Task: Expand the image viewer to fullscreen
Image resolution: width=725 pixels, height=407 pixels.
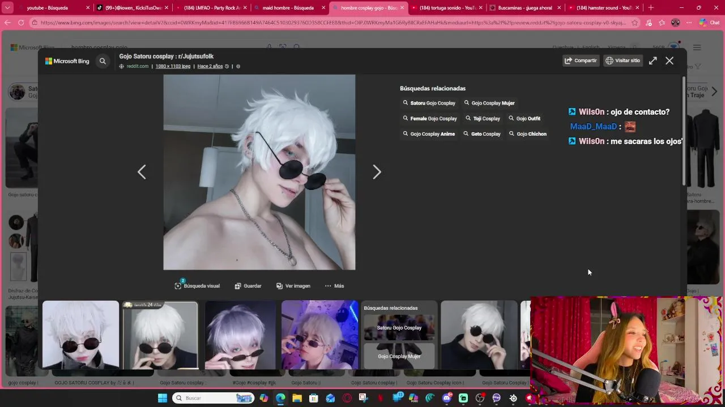Action: 652,60
